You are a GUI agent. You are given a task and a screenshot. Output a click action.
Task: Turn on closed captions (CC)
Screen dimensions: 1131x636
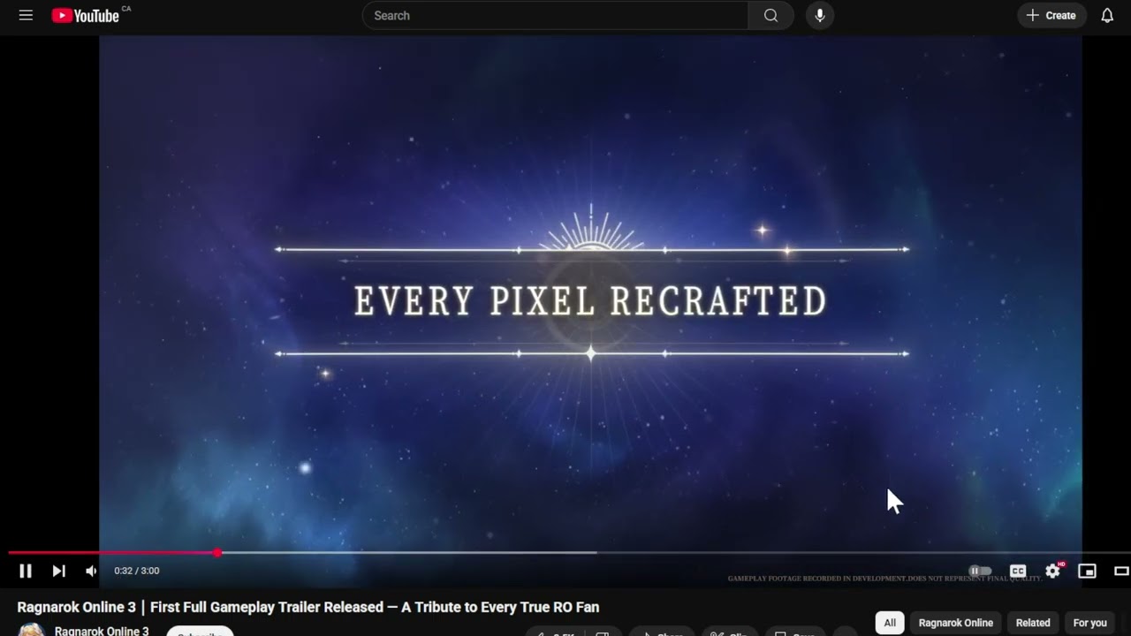point(1018,571)
